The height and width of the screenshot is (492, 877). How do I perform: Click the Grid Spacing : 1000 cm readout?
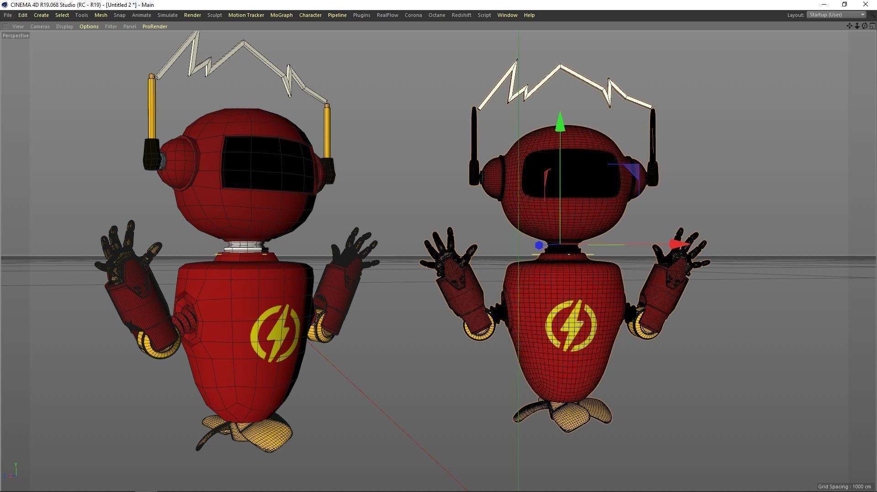click(844, 487)
